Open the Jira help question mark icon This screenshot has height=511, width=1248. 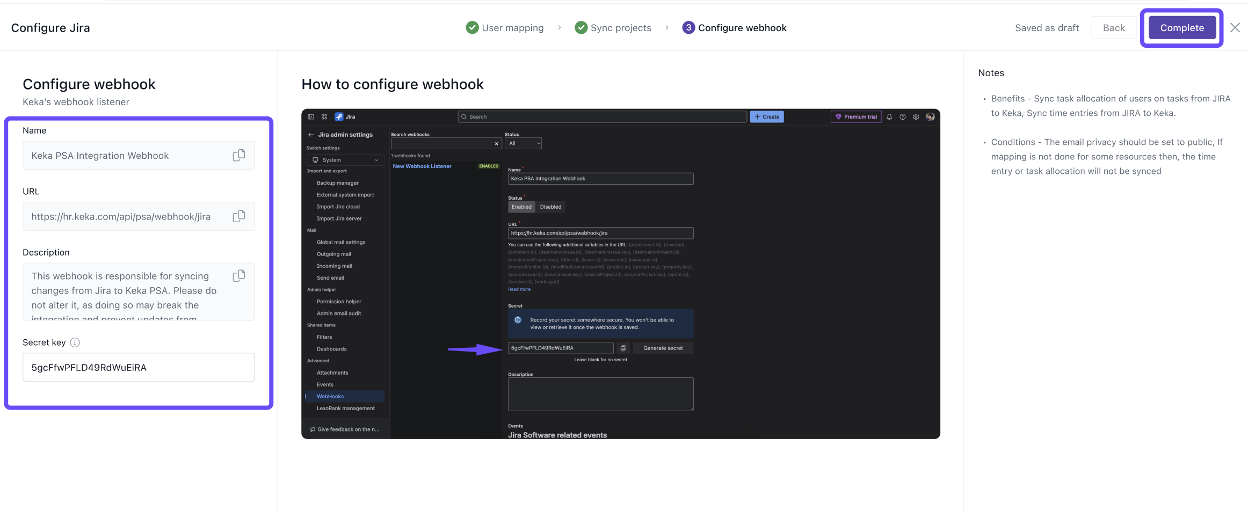click(903, 117)
